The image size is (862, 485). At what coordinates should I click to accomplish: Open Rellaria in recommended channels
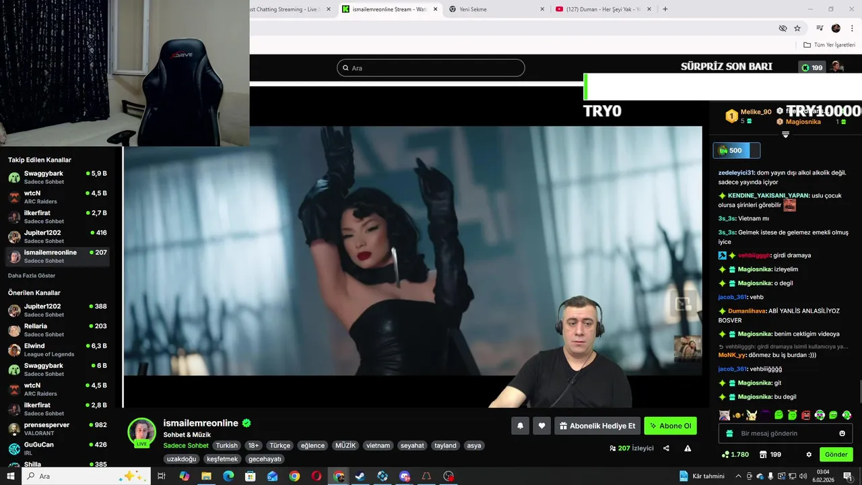(x=57, y=330)
